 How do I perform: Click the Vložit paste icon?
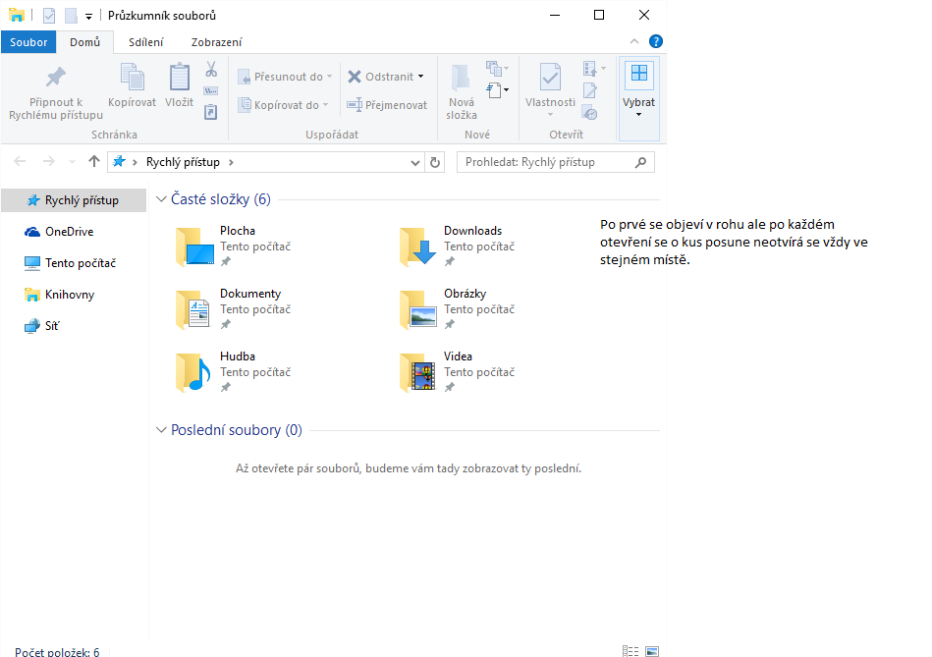coord(179,78)
